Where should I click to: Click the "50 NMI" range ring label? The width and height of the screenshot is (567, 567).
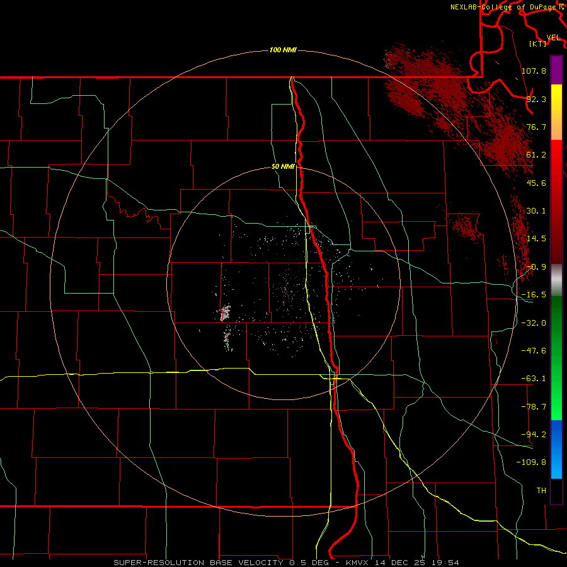point(283,166)
